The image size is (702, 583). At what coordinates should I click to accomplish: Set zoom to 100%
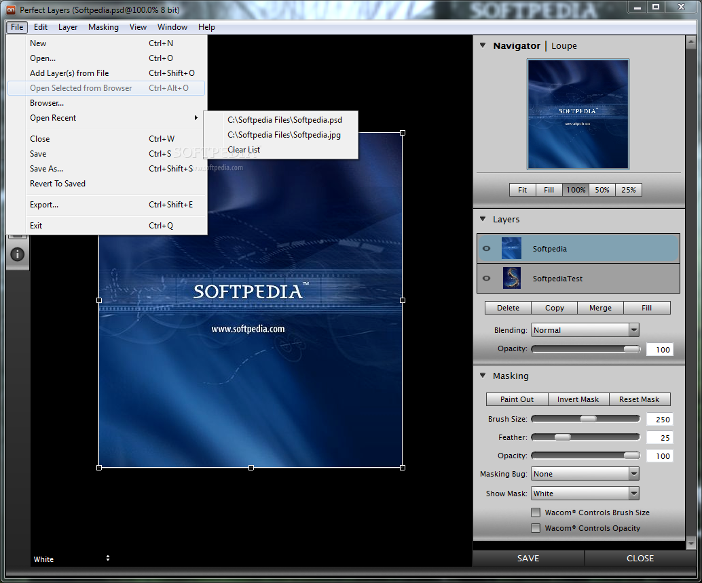[576, 190]
